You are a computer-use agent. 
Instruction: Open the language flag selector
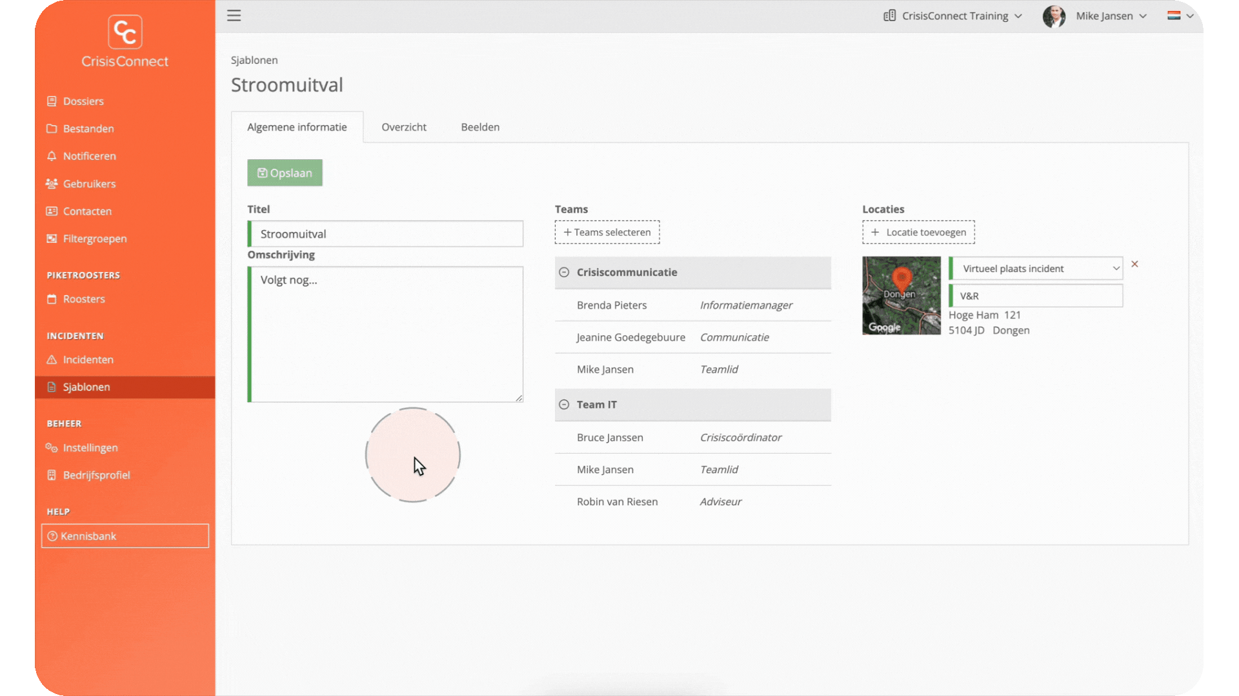1180,16
